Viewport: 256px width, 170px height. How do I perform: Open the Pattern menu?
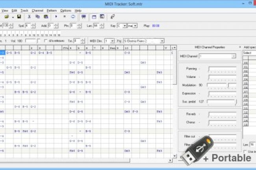tap(52, 11)
